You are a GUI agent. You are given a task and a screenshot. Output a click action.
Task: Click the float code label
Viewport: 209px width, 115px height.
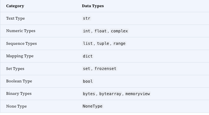100,31
